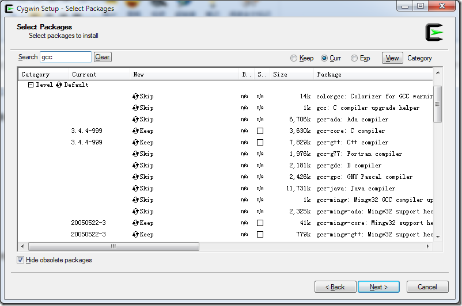Viewport: 462px width, 306px height.
Task: Toggle install state icon for gcc-g++
Action: [x=135, y=143]
